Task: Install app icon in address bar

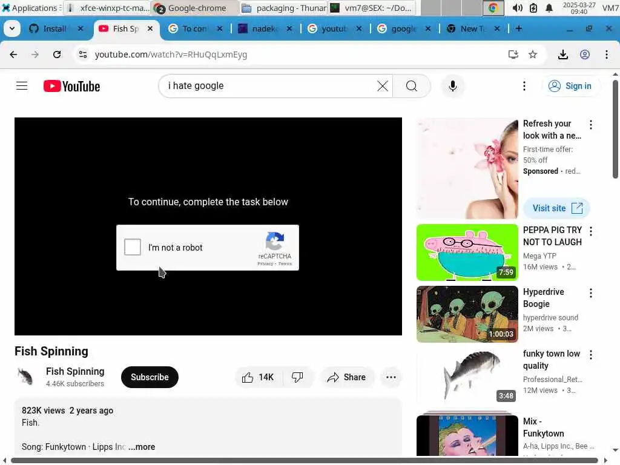Action: [x=513, y=54]
